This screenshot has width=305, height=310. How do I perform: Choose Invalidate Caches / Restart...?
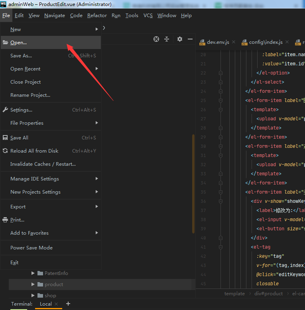[x=51, y=164]
